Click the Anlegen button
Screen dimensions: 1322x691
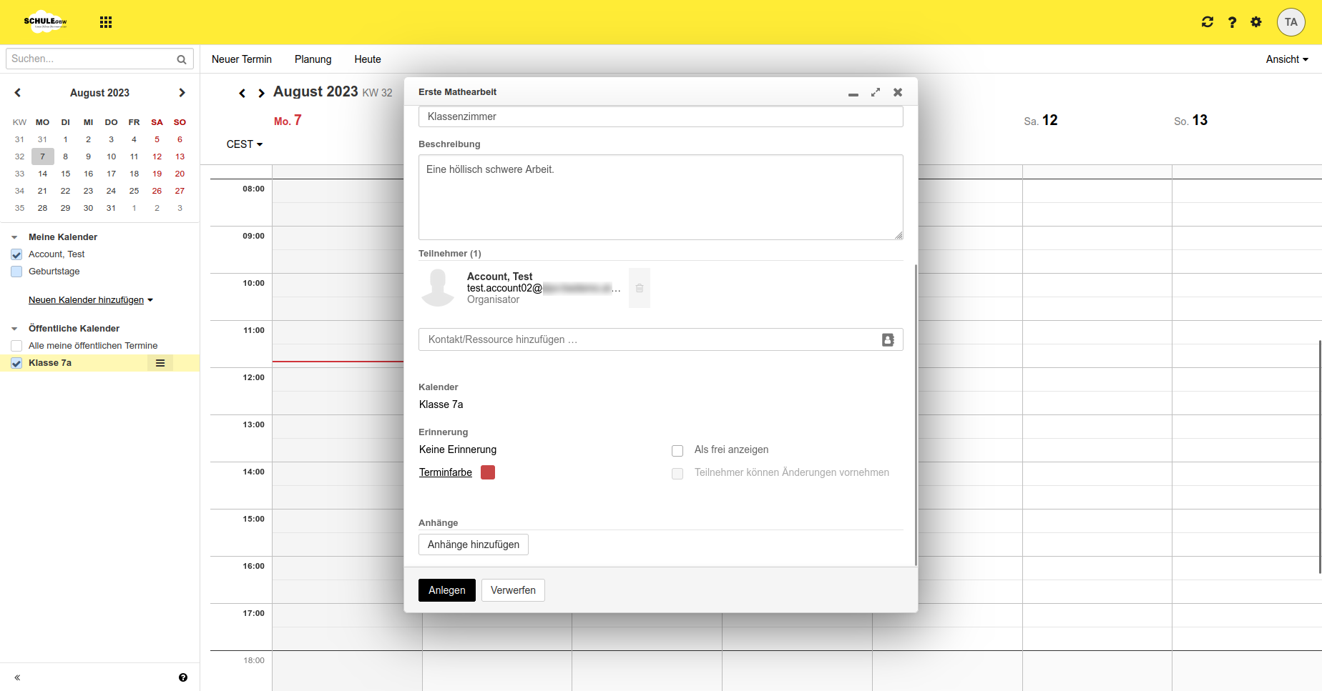(446, 590)
